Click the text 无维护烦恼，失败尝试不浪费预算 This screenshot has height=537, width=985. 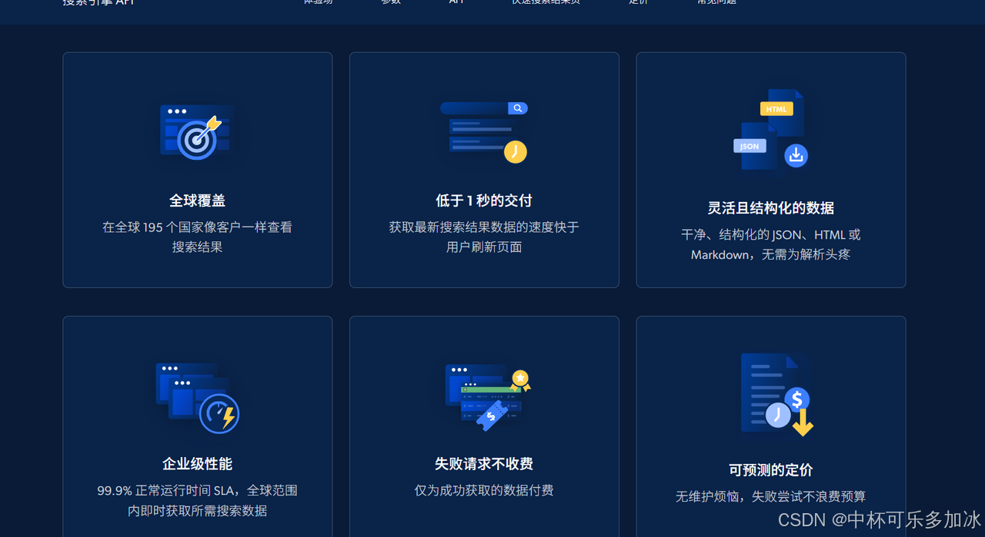pos(770,496)
